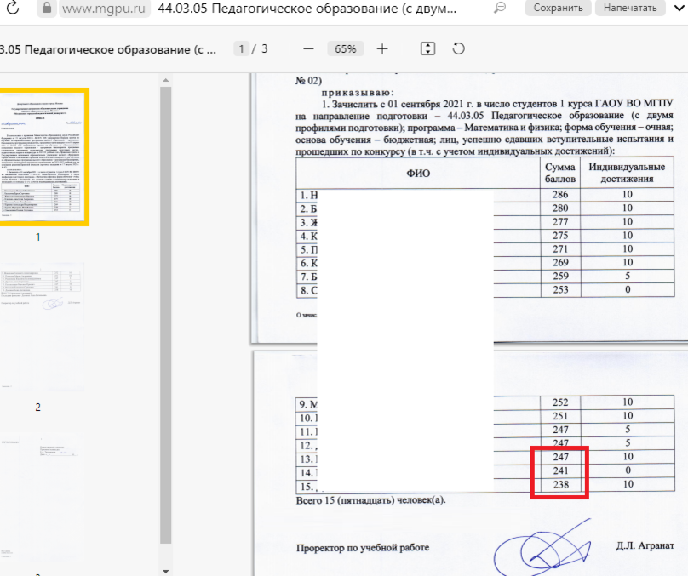The width and height of the screenshot is (688, 576).
Task: Rotate the document with the rotate icon
Action: [x=458, y=48]
